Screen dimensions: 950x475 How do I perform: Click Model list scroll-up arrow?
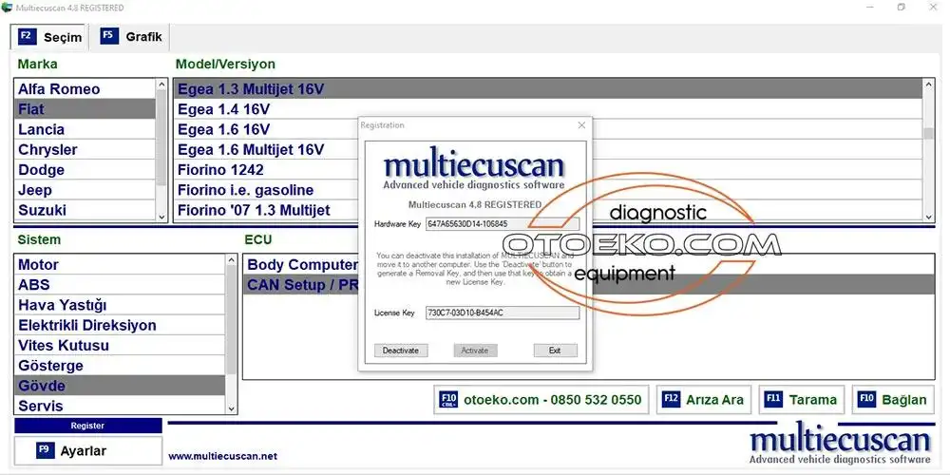[x=929, y=85]
